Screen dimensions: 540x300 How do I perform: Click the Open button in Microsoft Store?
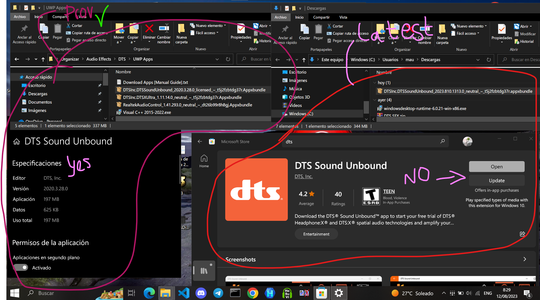click(x=497, y=167)
